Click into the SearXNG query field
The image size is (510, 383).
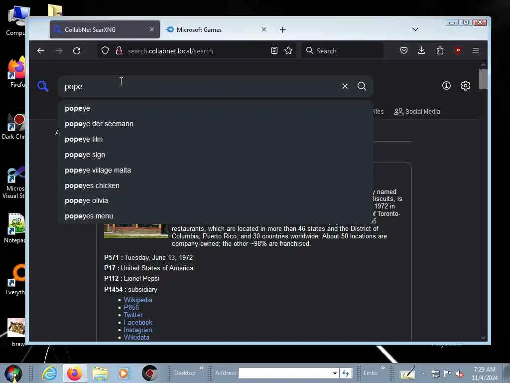[x=200, y=87]
